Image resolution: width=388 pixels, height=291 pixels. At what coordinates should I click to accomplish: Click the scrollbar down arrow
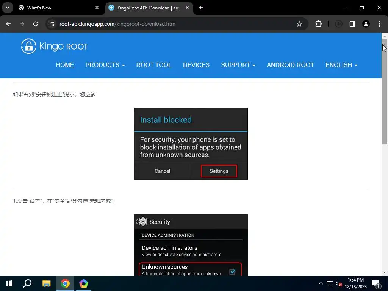pyautogui.click(x=385, y=272)
